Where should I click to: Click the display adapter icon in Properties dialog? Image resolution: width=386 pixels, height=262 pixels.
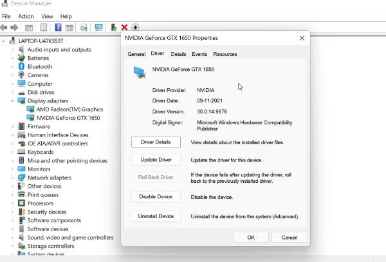pos(140,72)
